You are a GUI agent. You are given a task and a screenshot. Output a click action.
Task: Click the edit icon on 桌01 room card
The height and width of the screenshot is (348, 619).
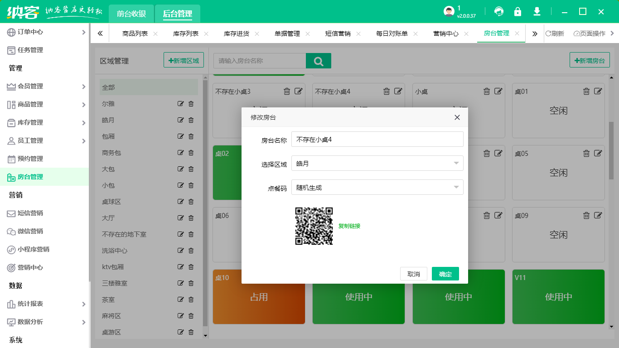(598, 91)
